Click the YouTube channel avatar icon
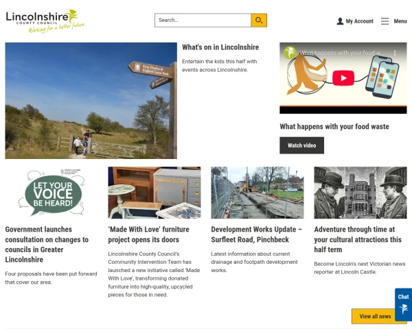The height and width of the screenshot is (329, 412). click(x=290, y=53)
